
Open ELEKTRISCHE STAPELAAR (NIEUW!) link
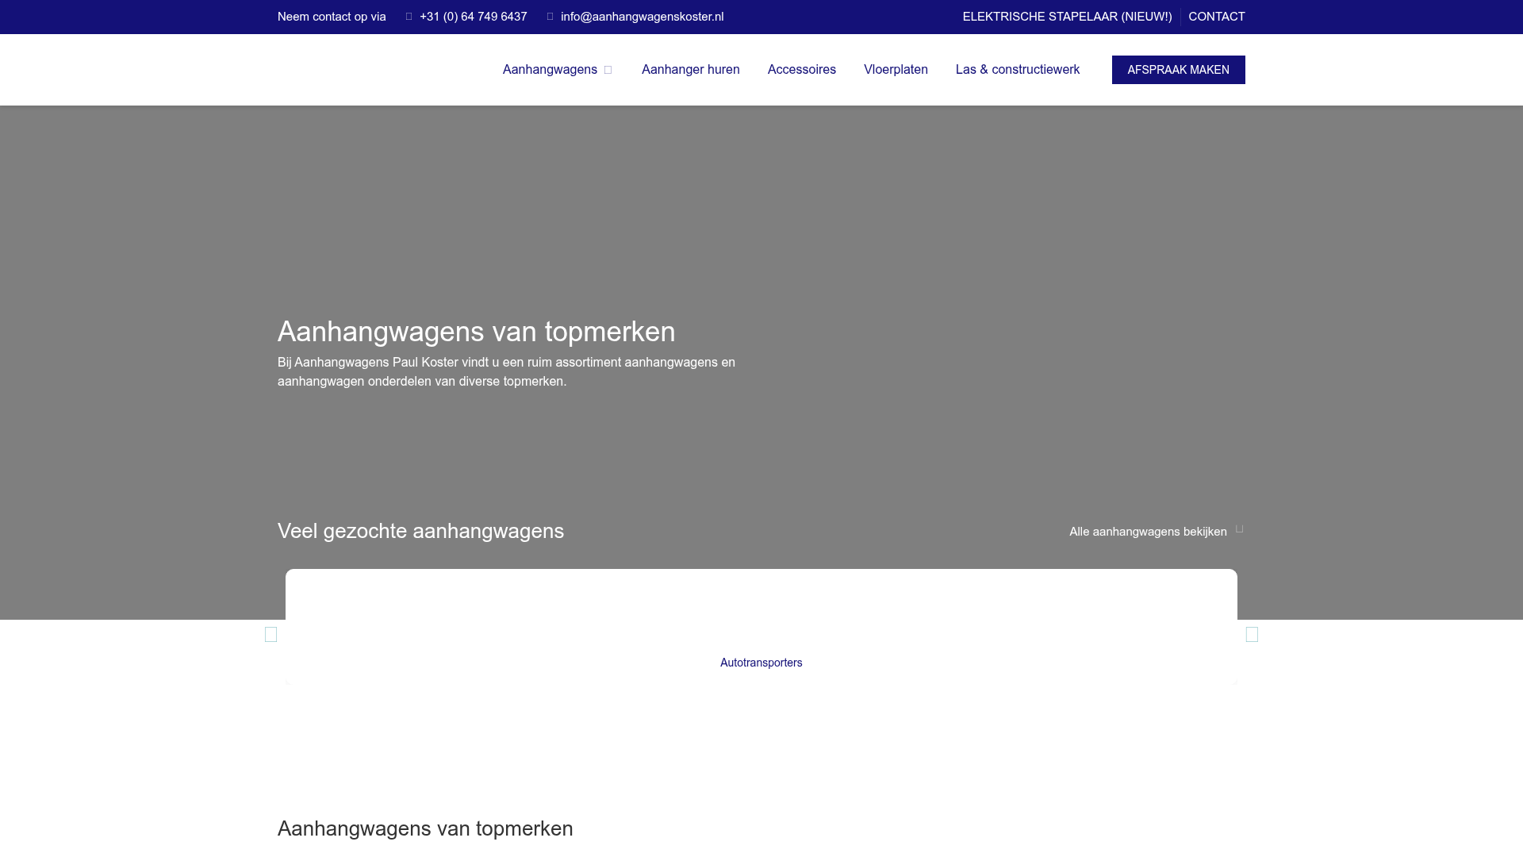pyautogui.click(x=1067, y=17)
